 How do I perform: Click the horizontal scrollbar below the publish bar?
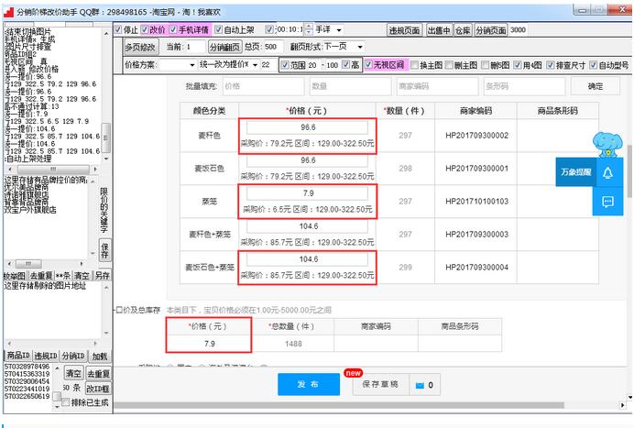[x=339, y=405]
